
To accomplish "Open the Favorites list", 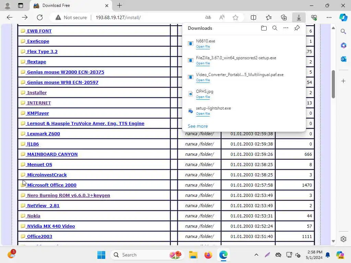I will [x=269, y=17].
